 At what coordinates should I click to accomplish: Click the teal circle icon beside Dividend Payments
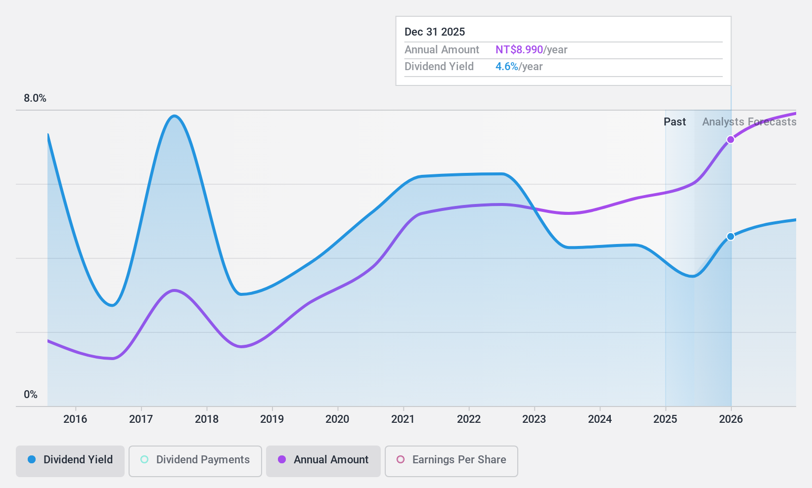144,459
